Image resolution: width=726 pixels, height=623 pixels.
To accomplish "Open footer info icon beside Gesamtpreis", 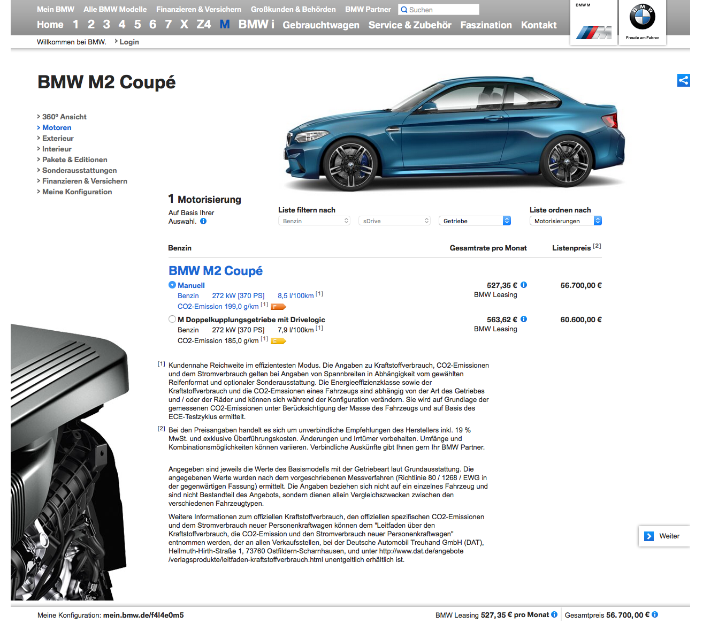I will [655, 614].
